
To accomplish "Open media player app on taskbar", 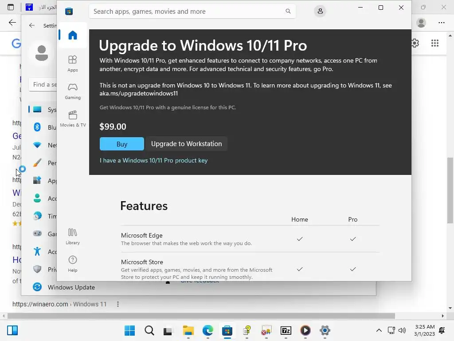I will (305, 330).
